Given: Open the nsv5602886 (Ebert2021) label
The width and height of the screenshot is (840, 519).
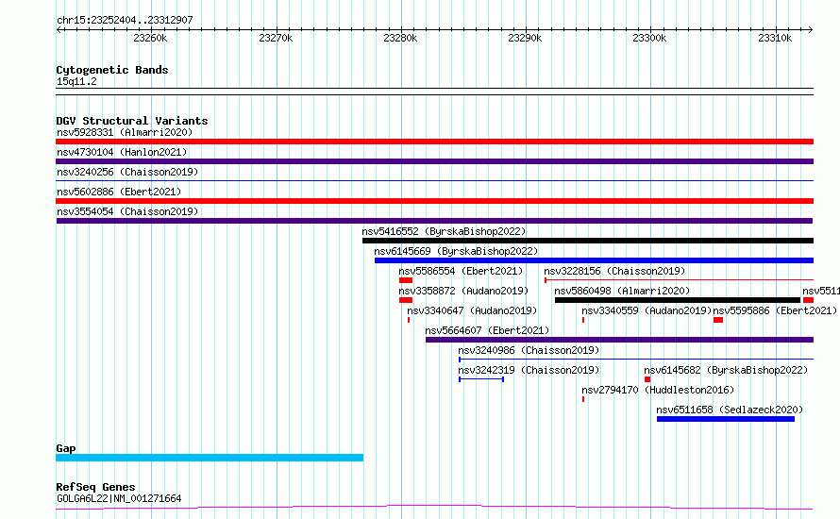Looking at the screenshot, I should coord(119,192).
